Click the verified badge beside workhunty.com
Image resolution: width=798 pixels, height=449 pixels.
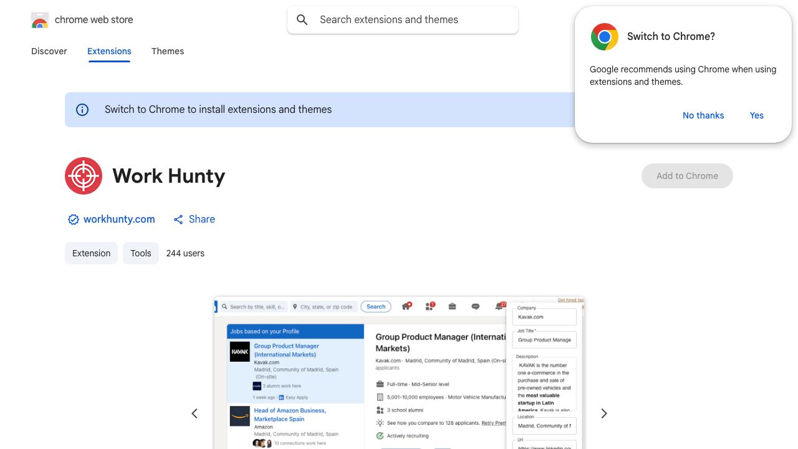[74, 220]
